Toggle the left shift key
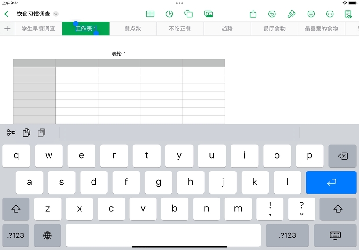This screenshot has width=359, height=250. pyautogui.click(x=16, y=209)
